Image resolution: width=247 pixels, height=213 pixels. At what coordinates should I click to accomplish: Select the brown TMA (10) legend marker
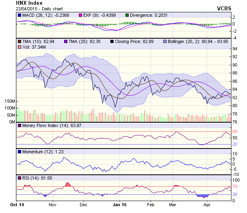(x=19, y=41)
